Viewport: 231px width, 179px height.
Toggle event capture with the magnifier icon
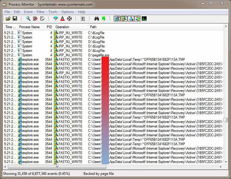point(28,18)
